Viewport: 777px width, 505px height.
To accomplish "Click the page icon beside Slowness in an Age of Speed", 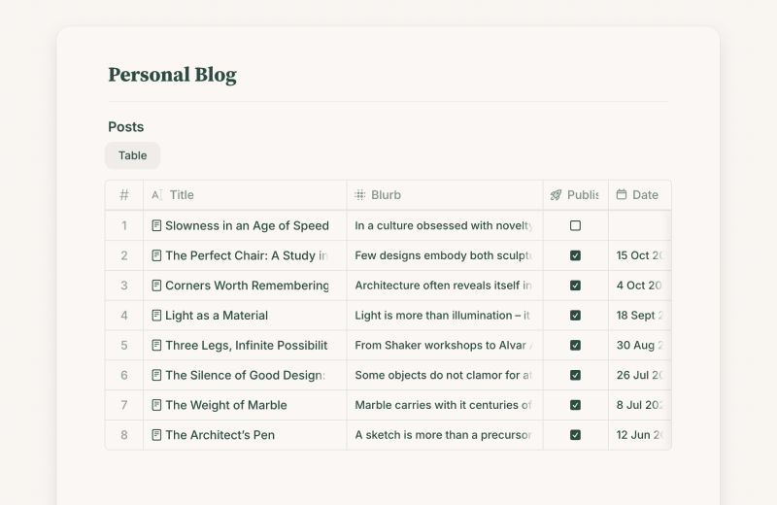I will 156,225.
